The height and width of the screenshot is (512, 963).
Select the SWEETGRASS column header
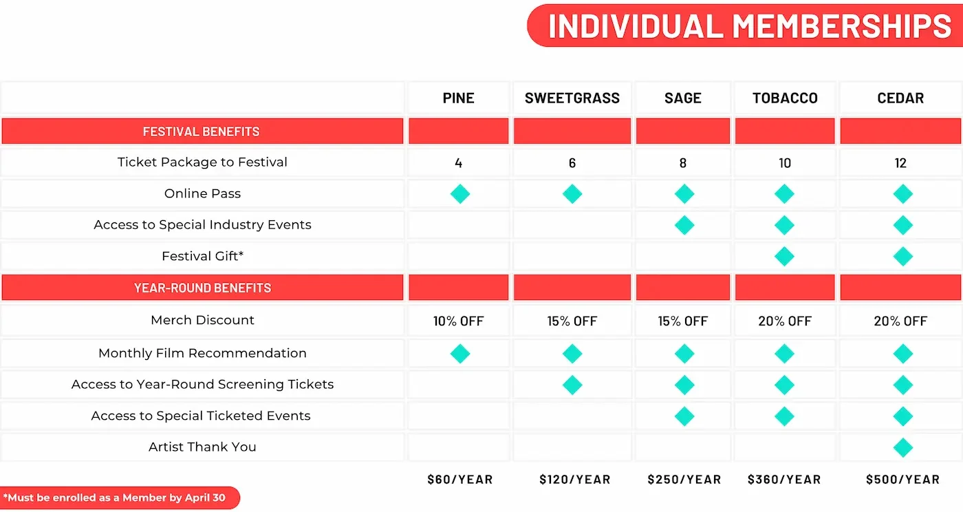coord(572,98)
